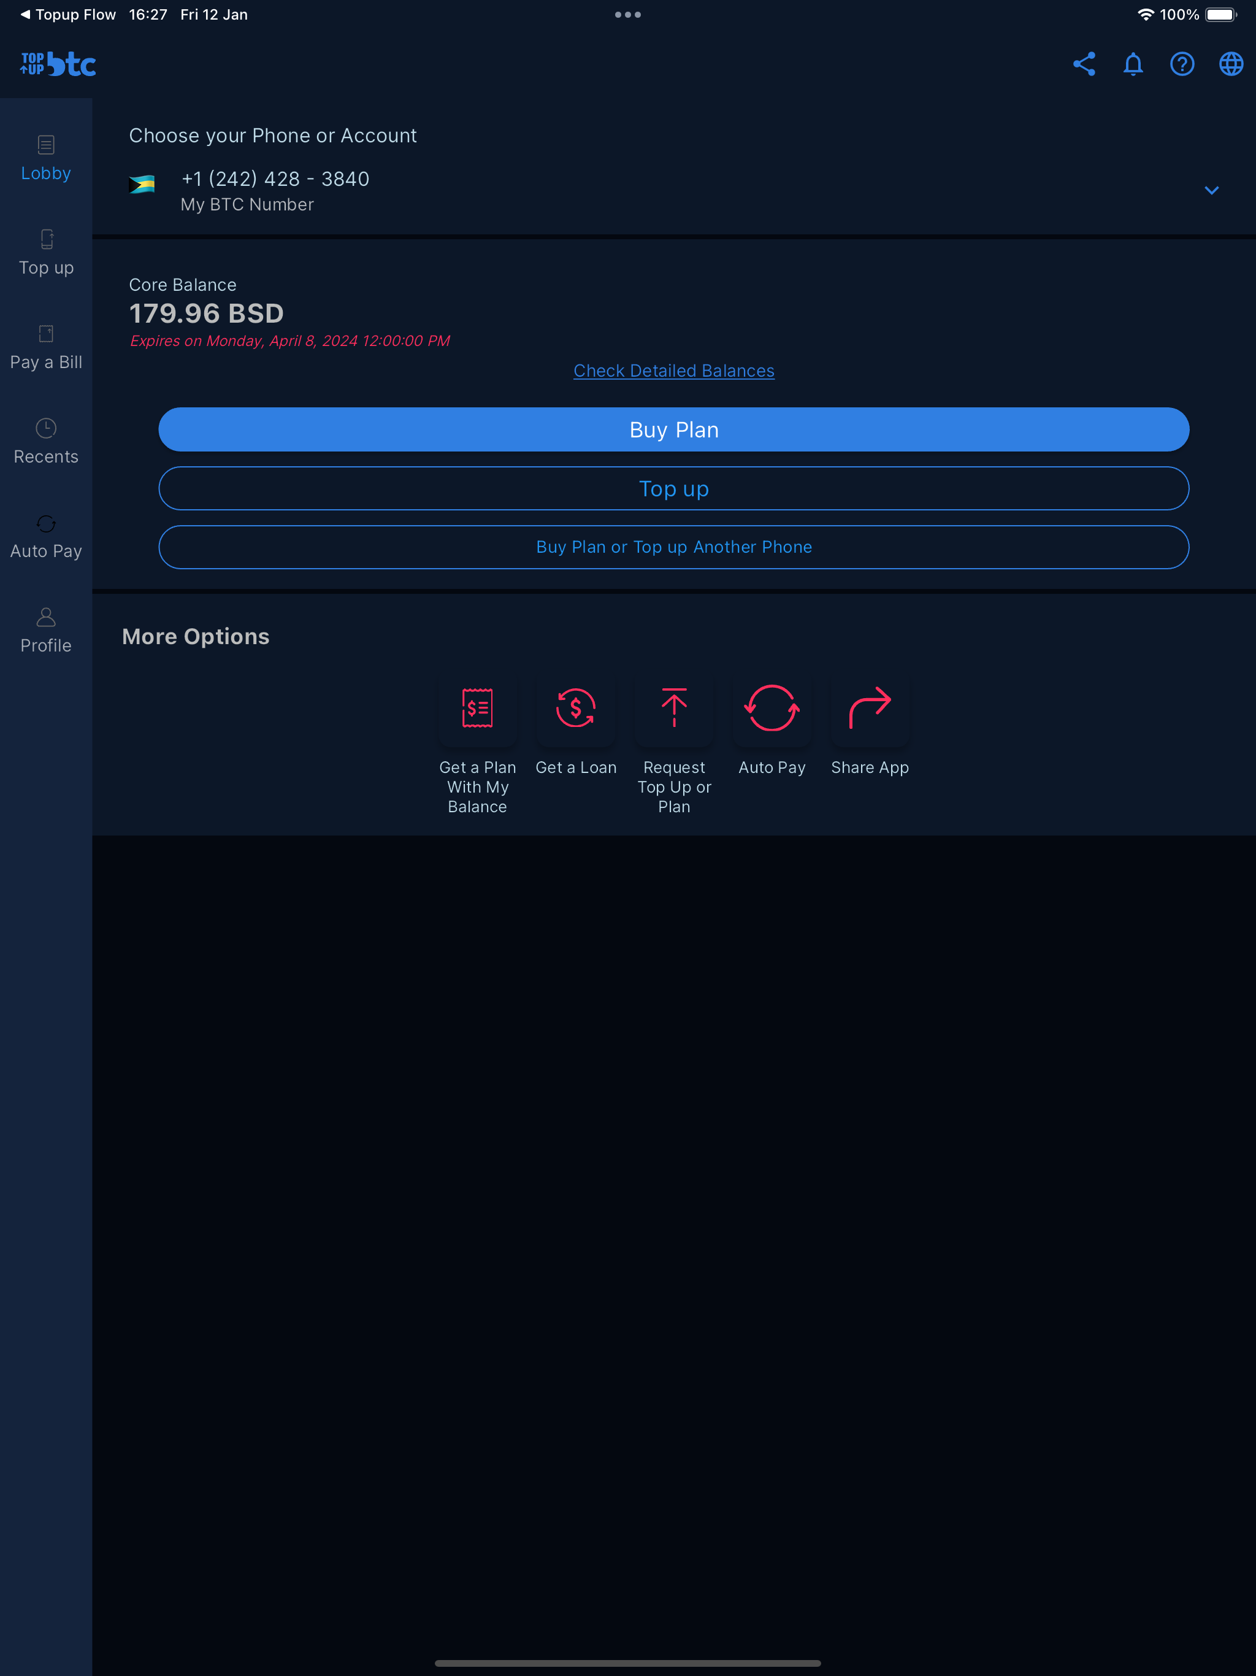The width and height of the screenshot is (1256, 1676).
Task: Tap the multitasking three dots
Action: tap(628, 14)
